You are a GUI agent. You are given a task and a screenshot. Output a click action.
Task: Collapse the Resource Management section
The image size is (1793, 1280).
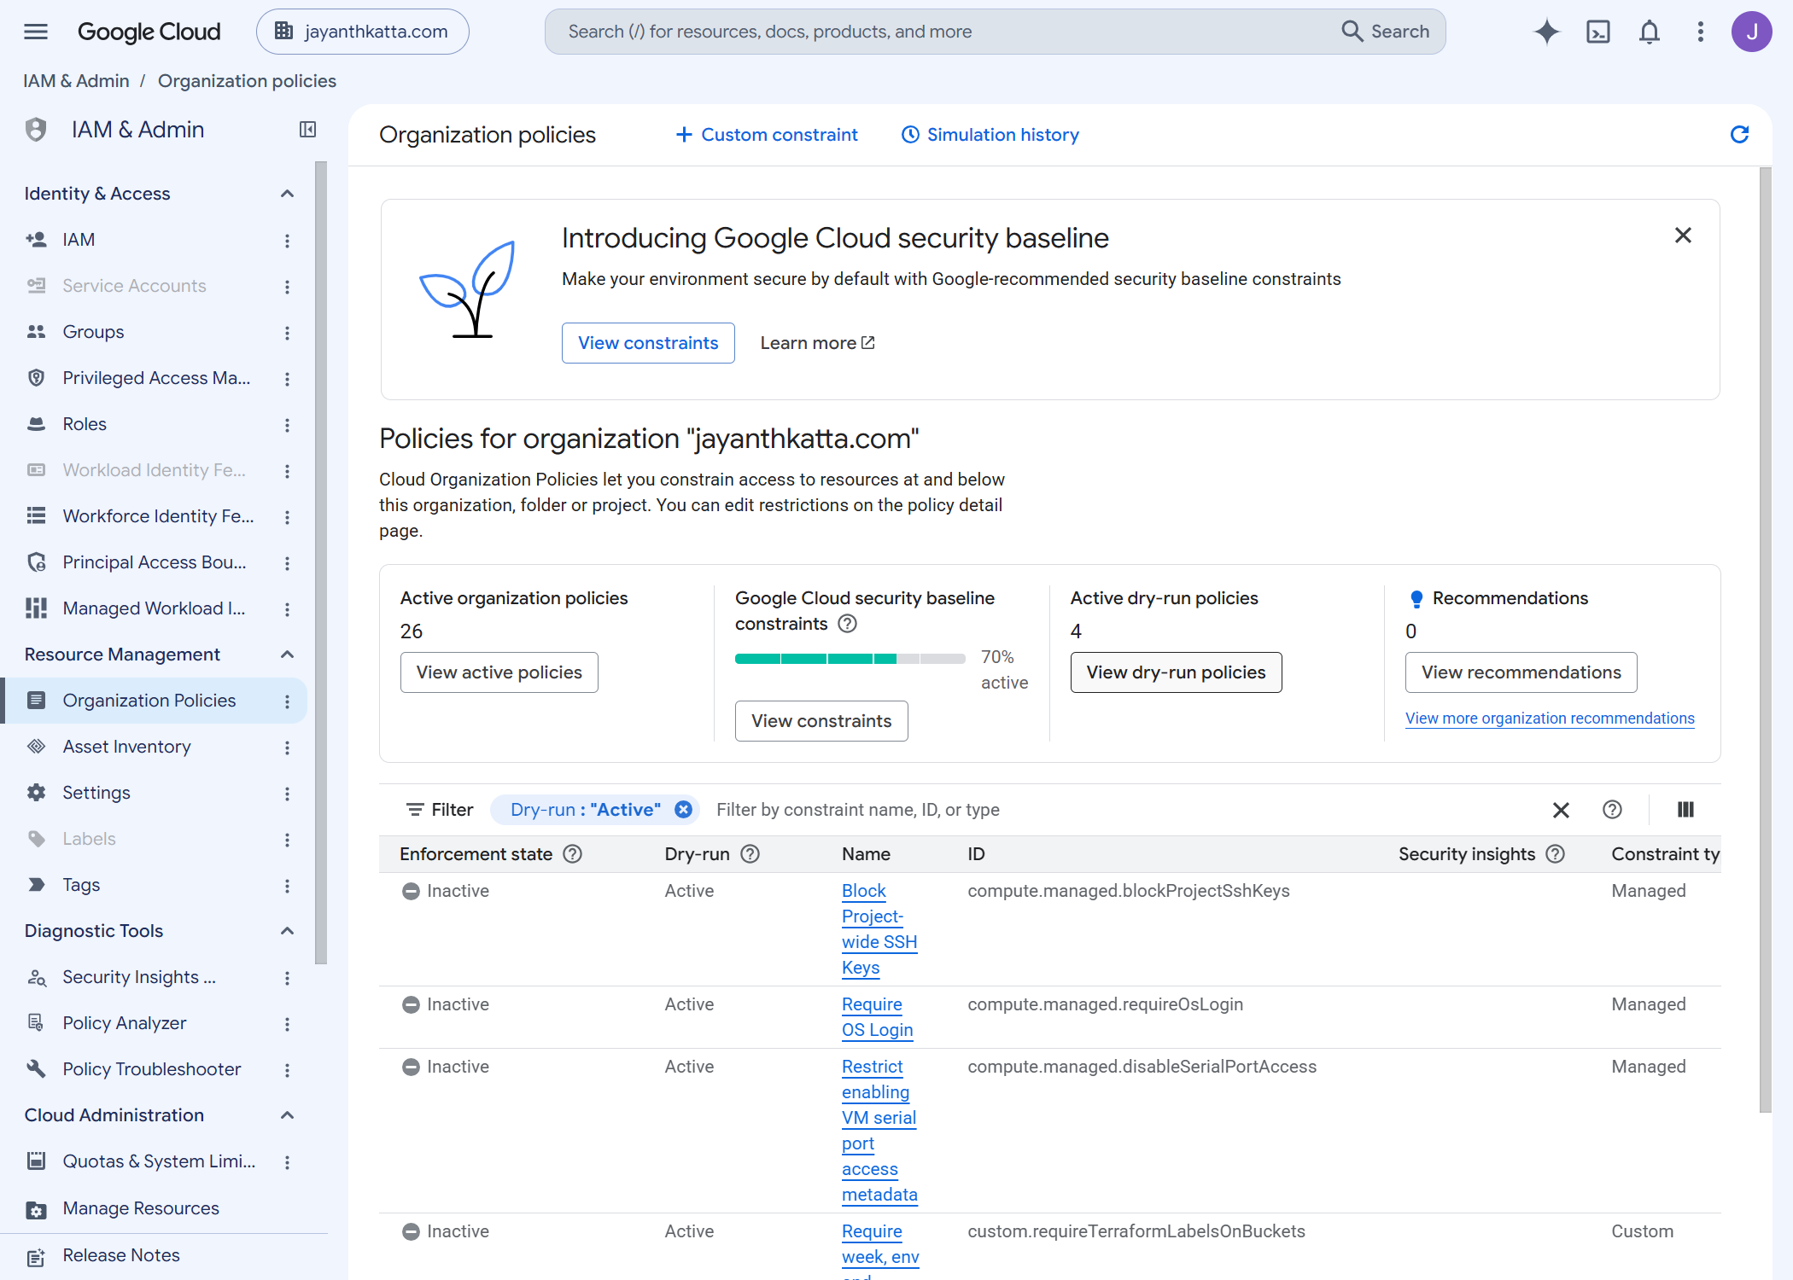coord(287,655)
